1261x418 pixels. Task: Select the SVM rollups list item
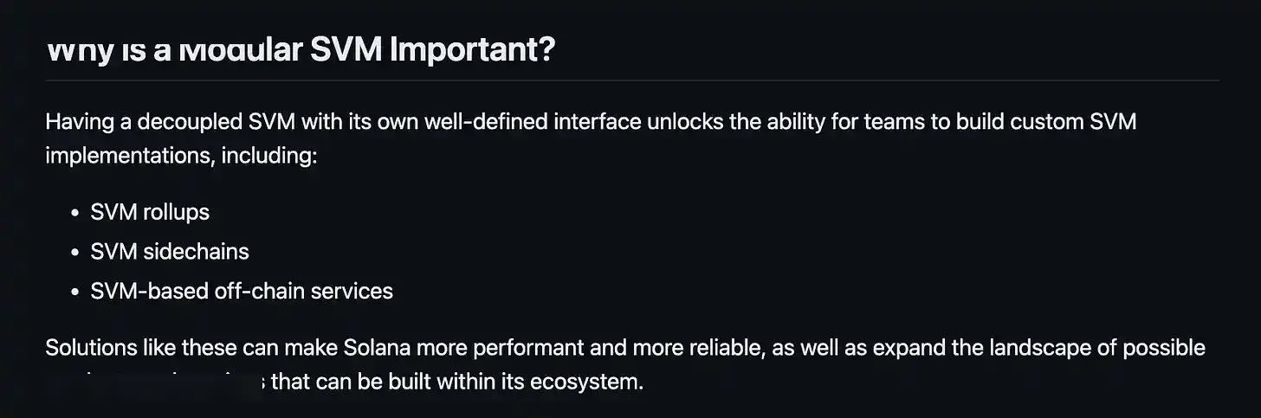150,212
